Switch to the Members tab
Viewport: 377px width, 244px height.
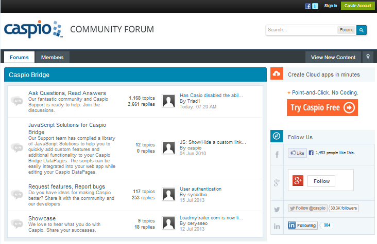52,57
